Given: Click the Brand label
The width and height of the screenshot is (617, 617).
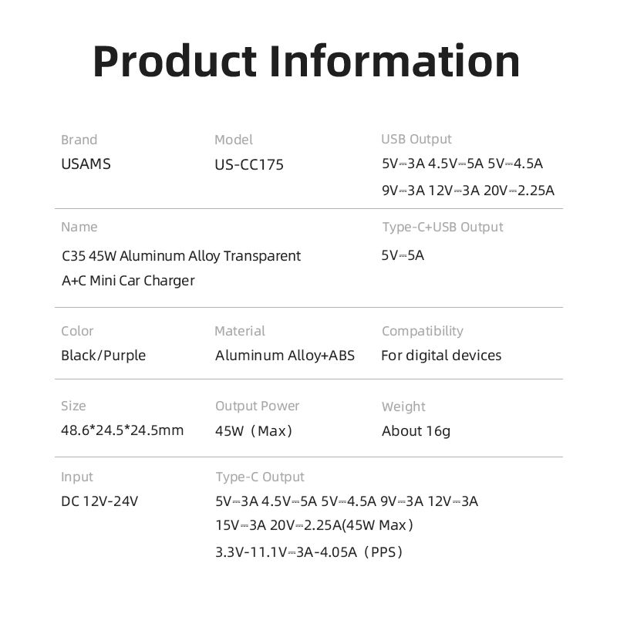Looking at the screenshot, I should (79, 140).
